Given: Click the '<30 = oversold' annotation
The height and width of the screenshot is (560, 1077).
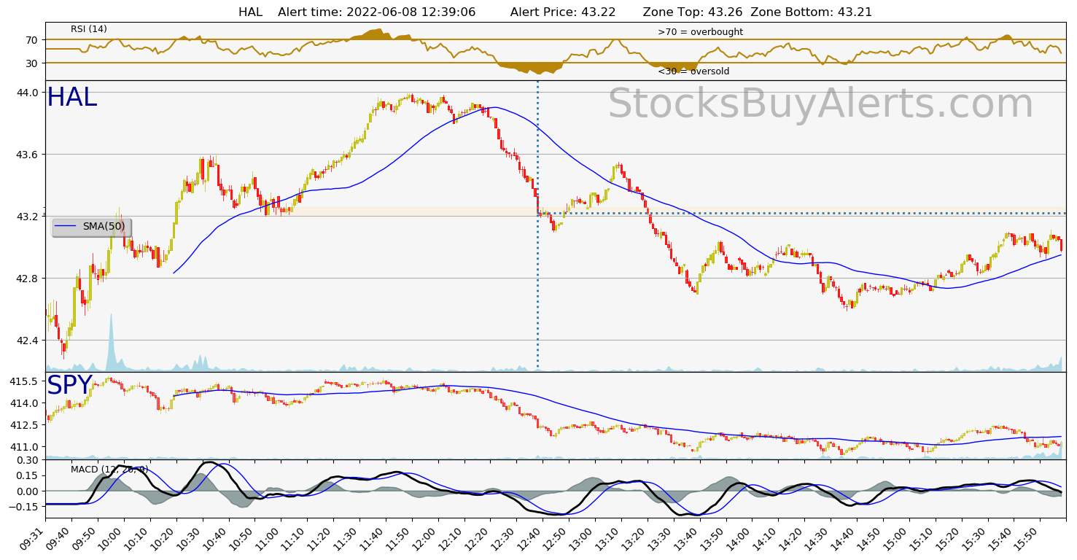Looking at the screenshot, I should coord(693,71).
